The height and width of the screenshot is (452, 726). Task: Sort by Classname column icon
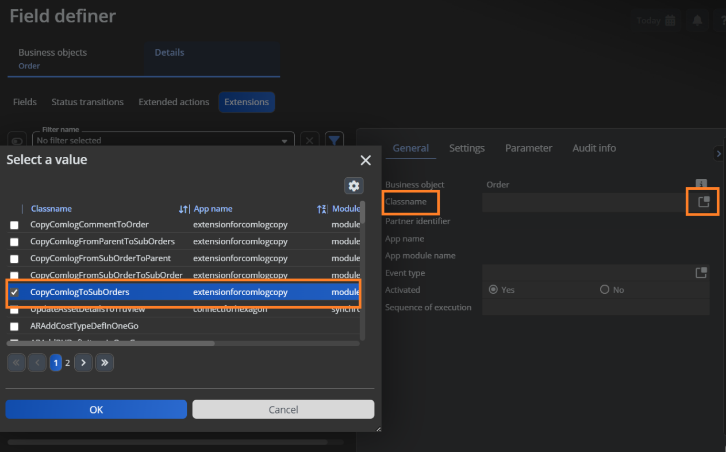coord(183,209)
